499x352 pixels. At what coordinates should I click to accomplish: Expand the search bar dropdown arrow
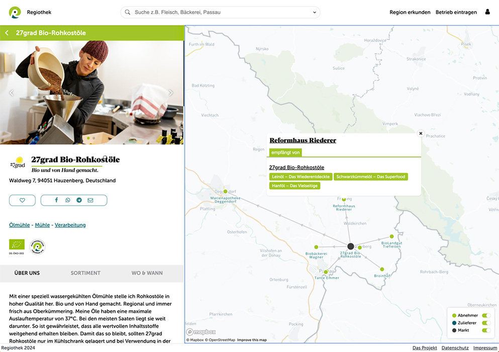tap(315, 13)
